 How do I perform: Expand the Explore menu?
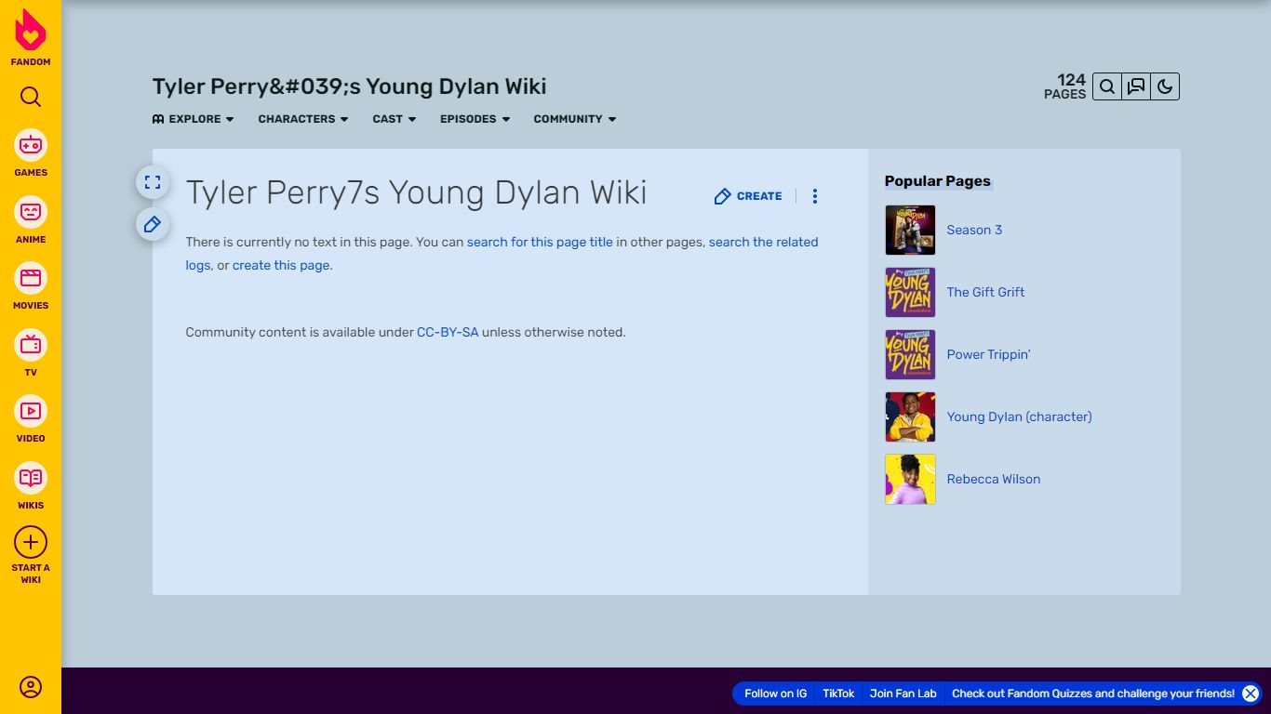(194, 119)
